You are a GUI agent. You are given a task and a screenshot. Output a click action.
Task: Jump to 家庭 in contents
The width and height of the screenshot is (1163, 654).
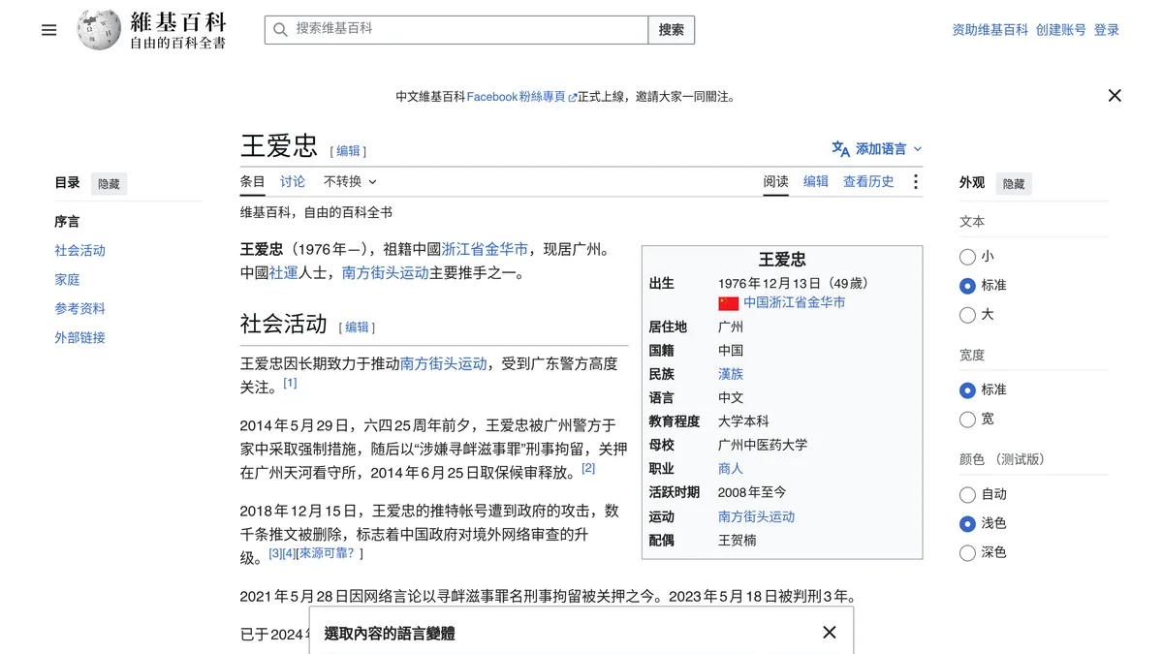(67, 279)
